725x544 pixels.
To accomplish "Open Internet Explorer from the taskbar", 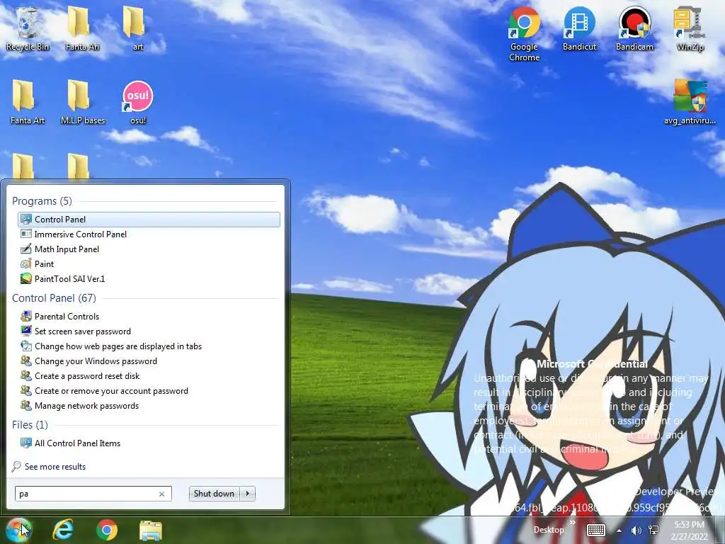I will pos(63,530).
